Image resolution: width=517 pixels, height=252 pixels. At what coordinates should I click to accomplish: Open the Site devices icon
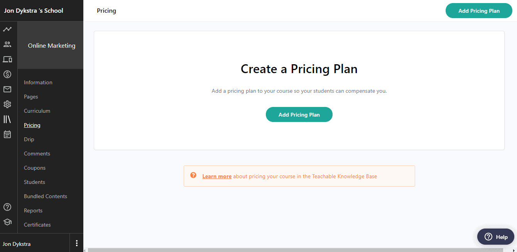point(7,59)
